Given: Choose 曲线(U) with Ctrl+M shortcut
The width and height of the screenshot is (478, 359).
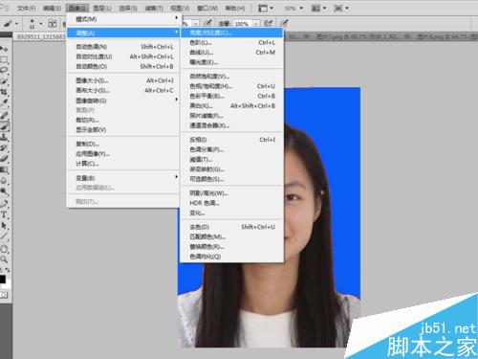Looking at the screenshot, I should pos(231,53).
